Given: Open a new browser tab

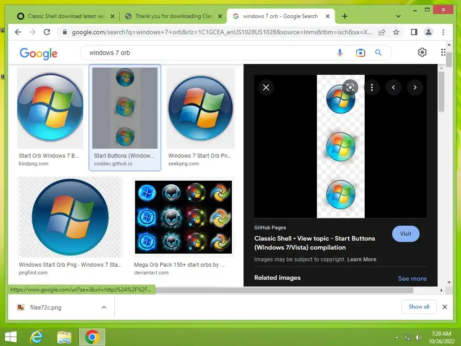Looking at the screenshot, I should 345,16.
